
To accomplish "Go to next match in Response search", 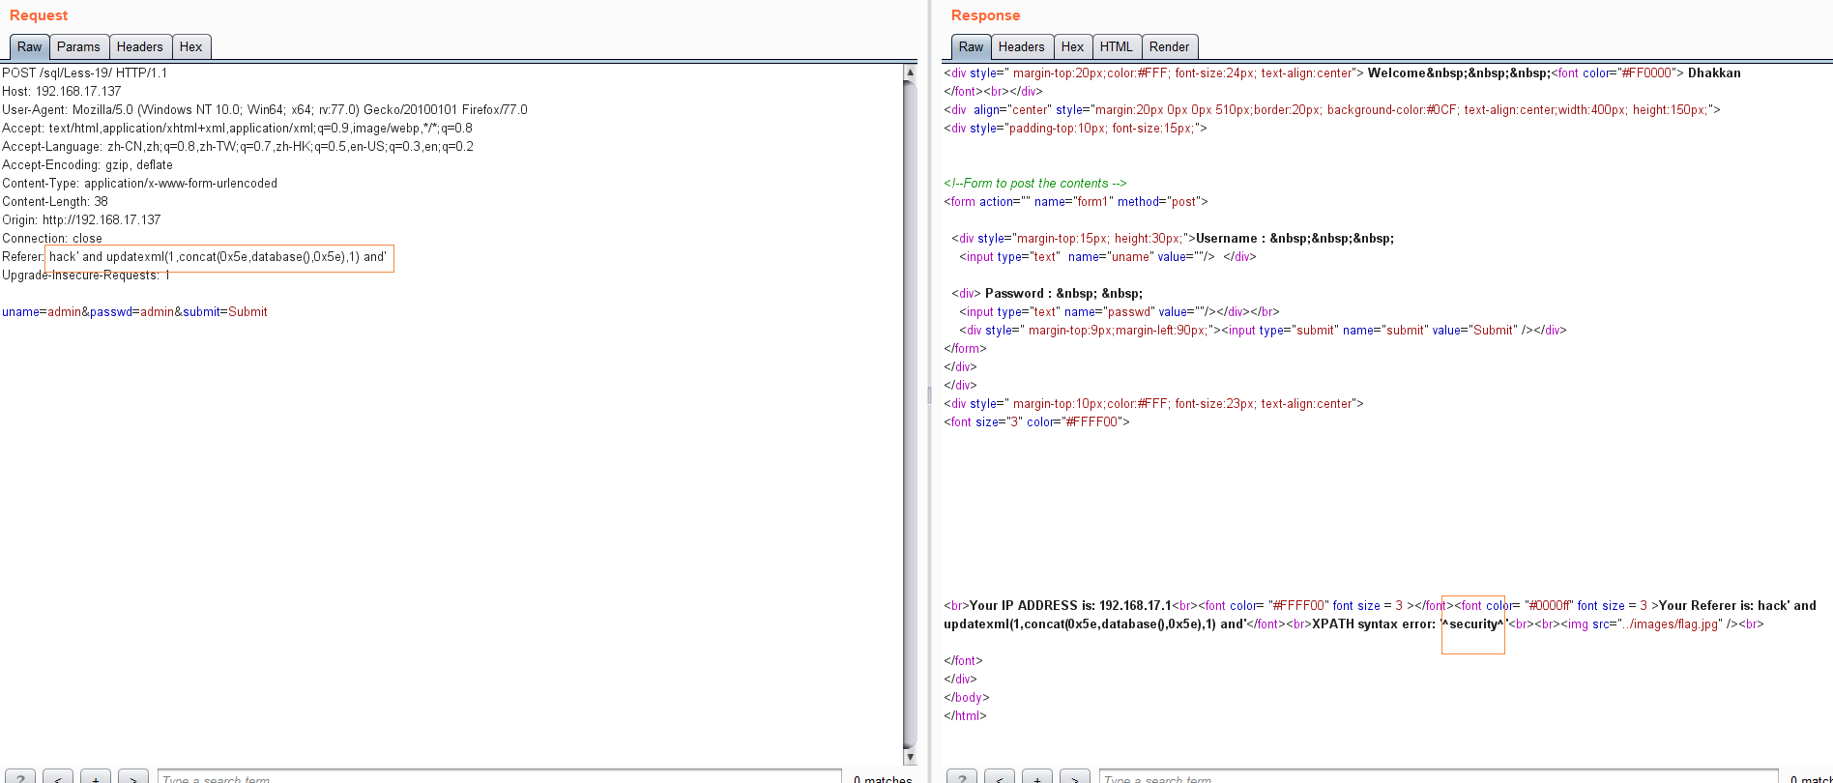I will pyautogui.click(x=1075, y=777).
